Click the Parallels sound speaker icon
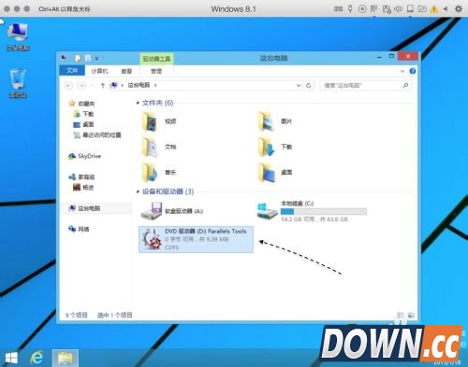 click(398, 9)
